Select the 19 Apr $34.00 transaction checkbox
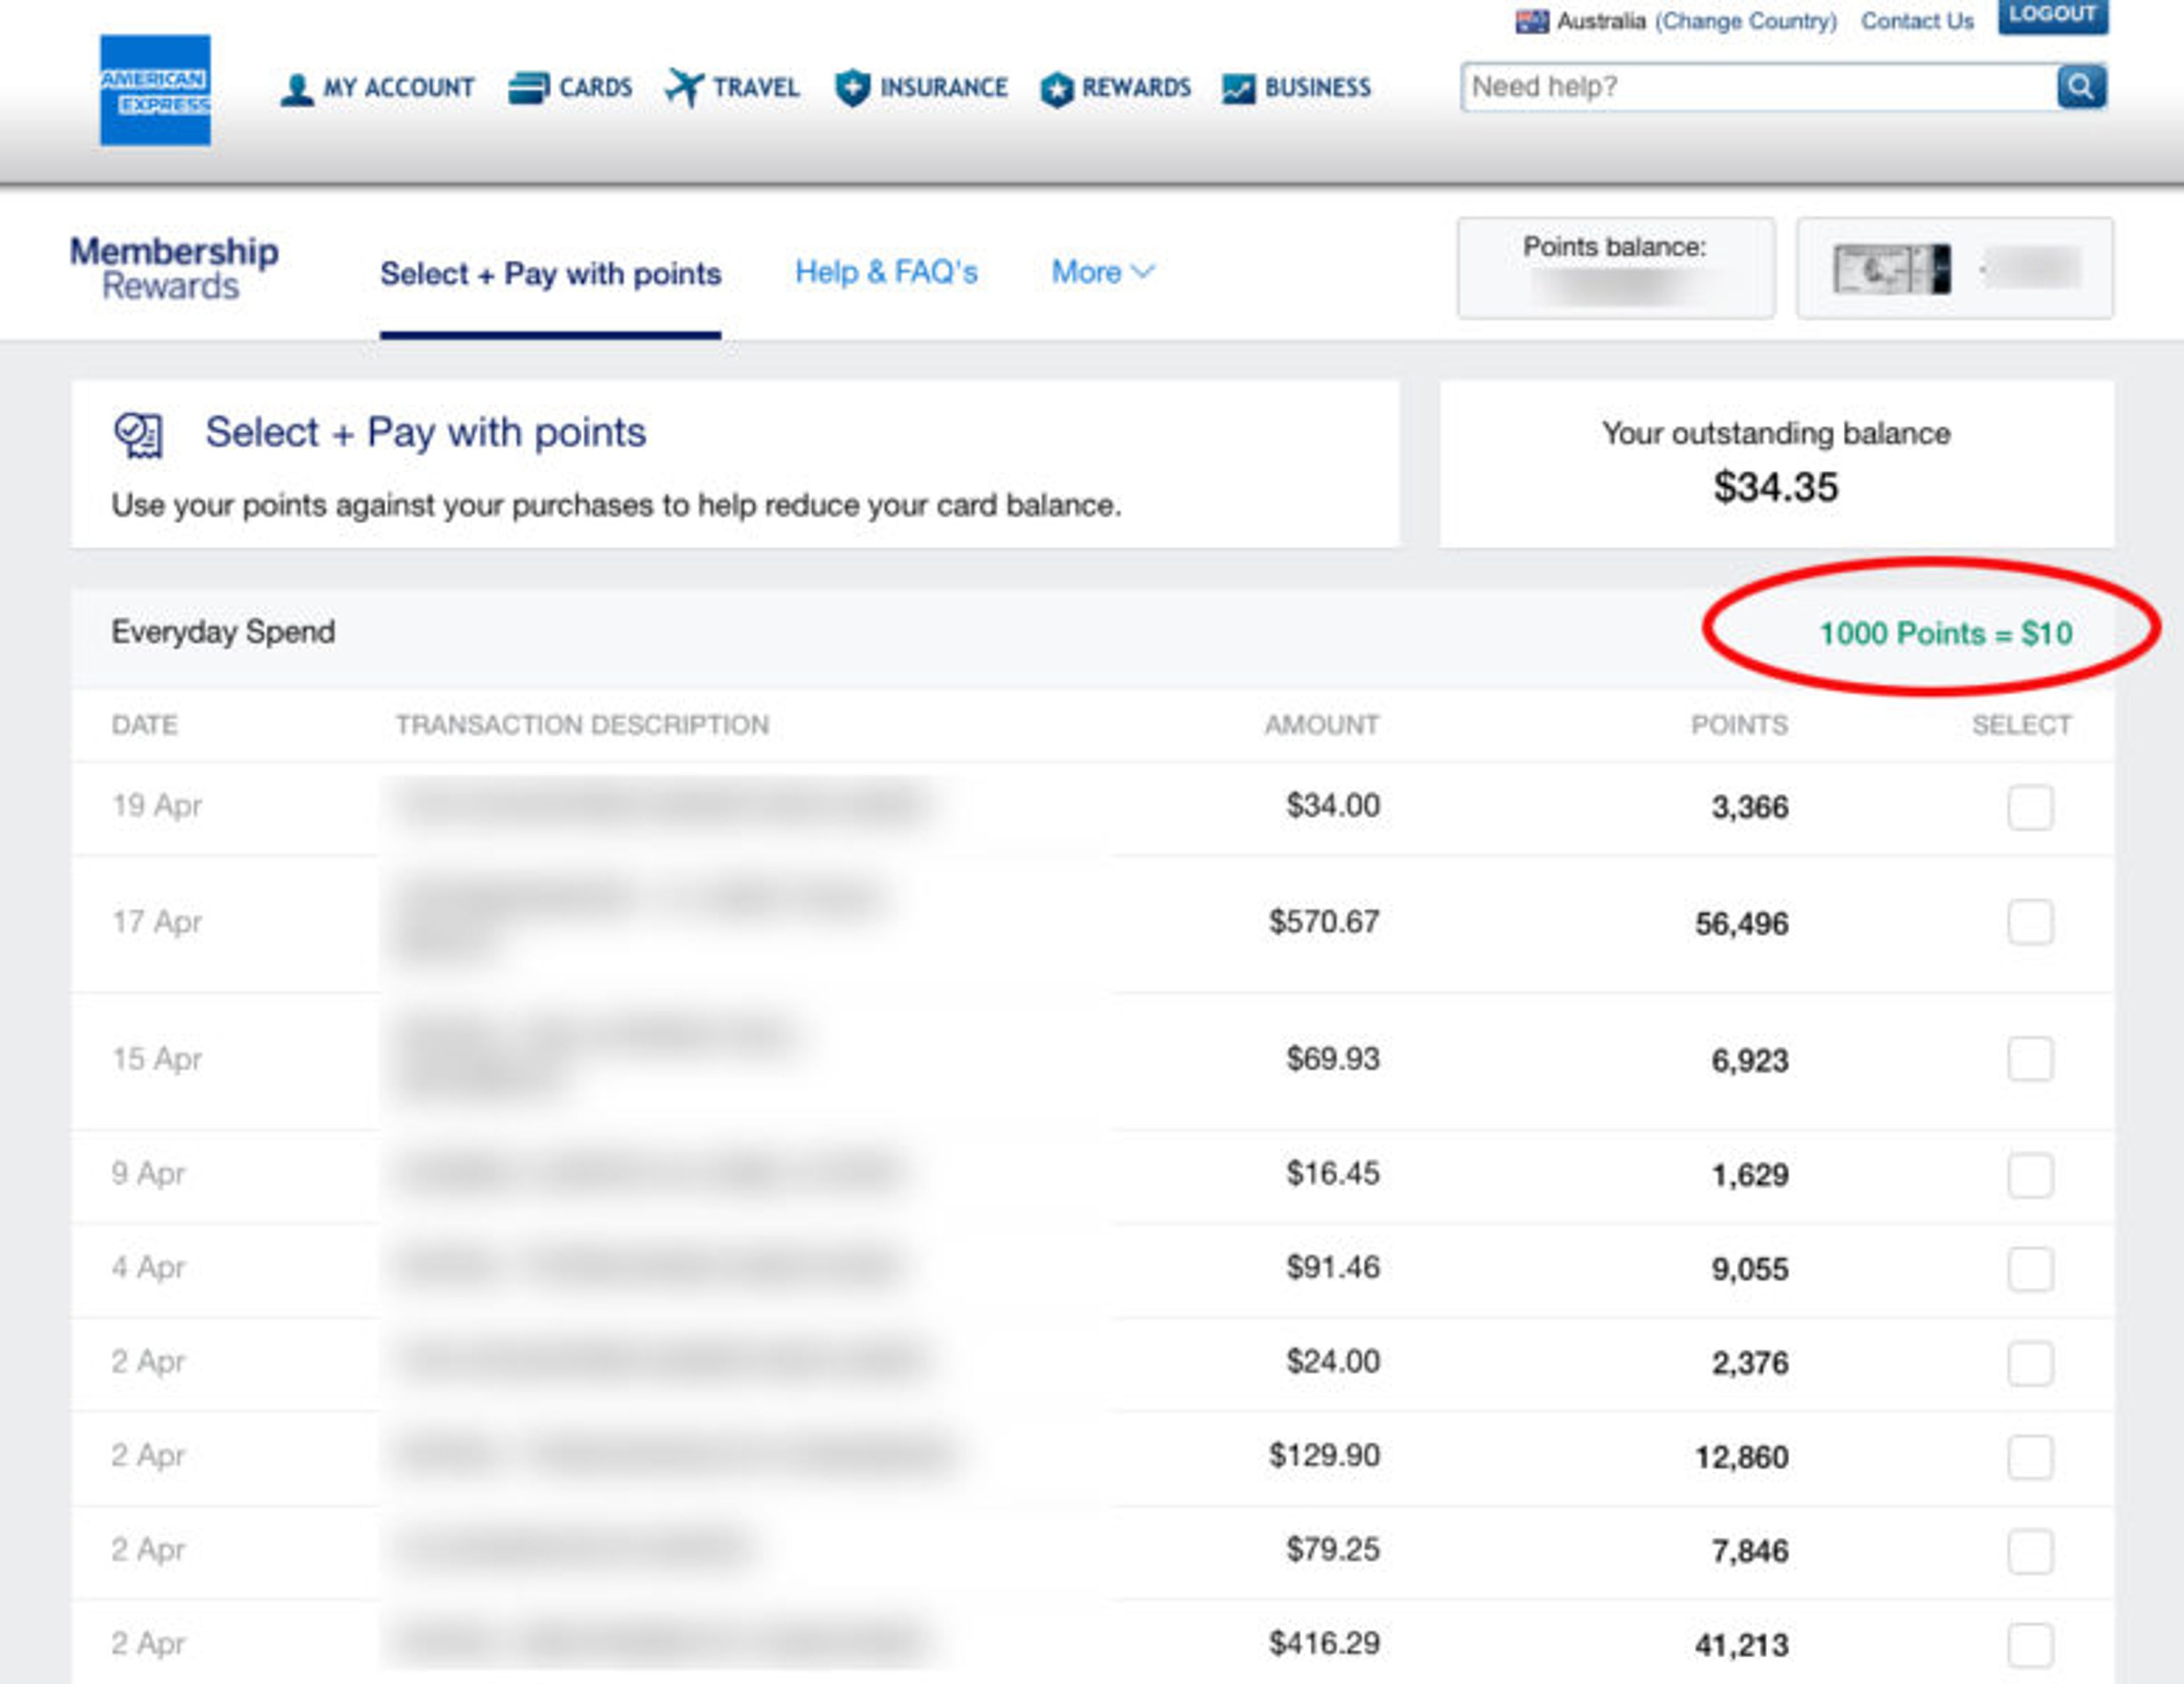Viewport: 2184px width, 1684px height. tap(2030, 807)
